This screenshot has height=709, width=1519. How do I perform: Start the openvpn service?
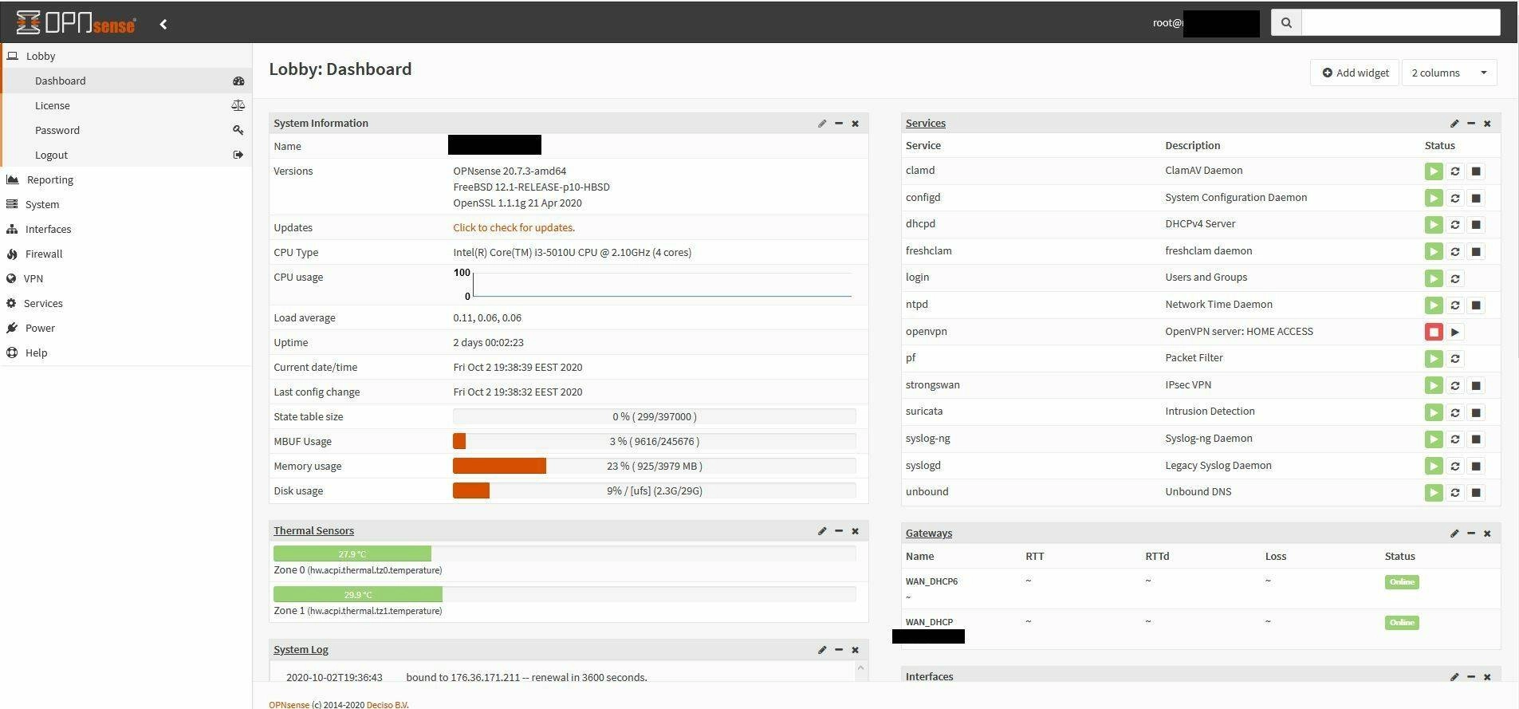pos(1455,332)
